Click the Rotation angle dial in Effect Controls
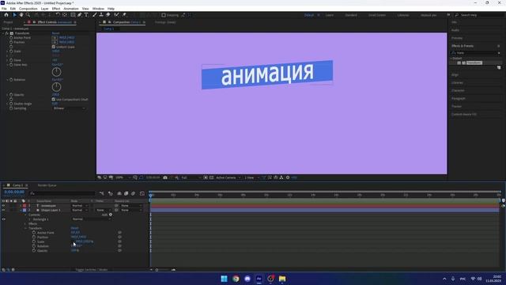The width and height of the screenshot is (506, 285). coord(56,86)
